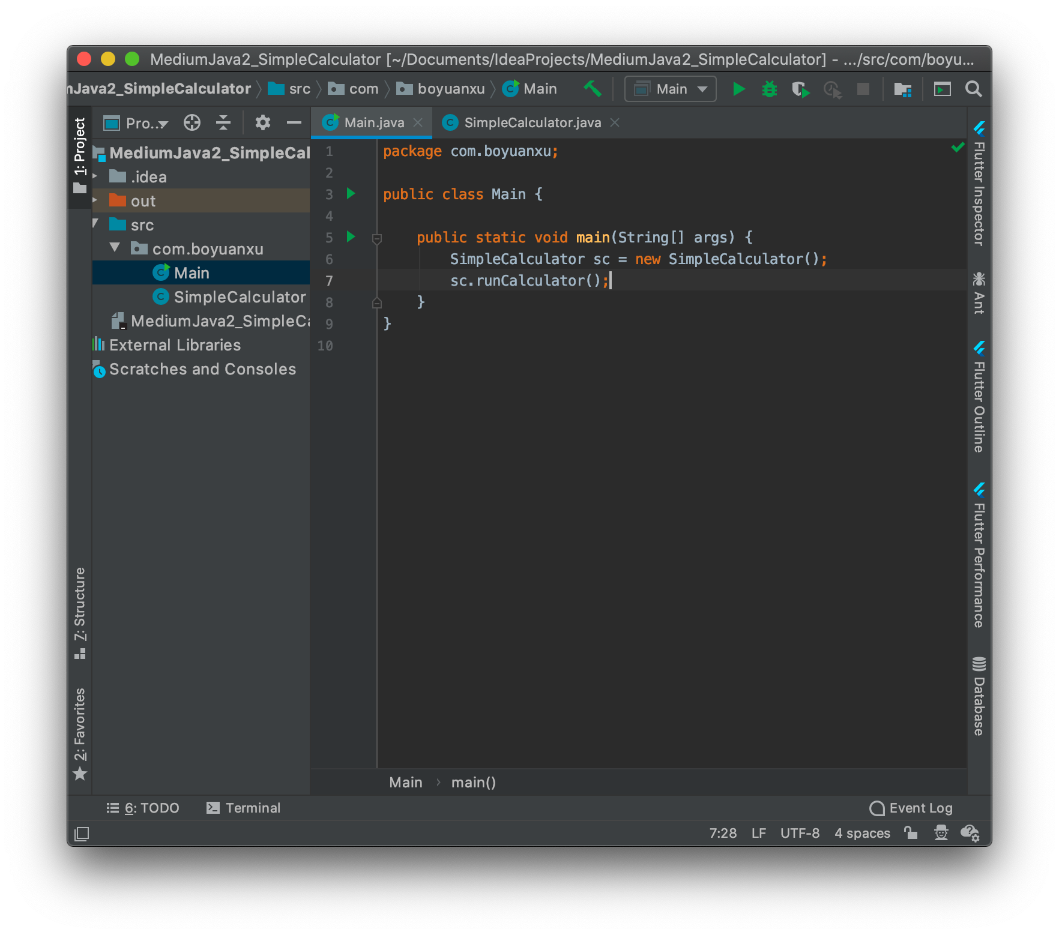Open Project panel settings gear icon
Image resolution: width=1059 pixels, height=935 pixels.
click(x=262, y=122)
